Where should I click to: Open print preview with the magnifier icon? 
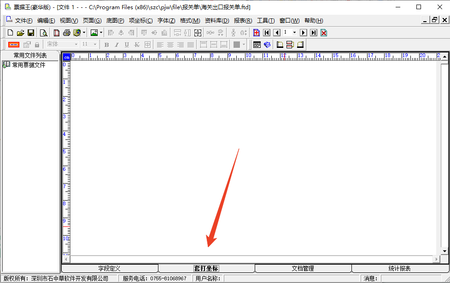click(43, 33)
